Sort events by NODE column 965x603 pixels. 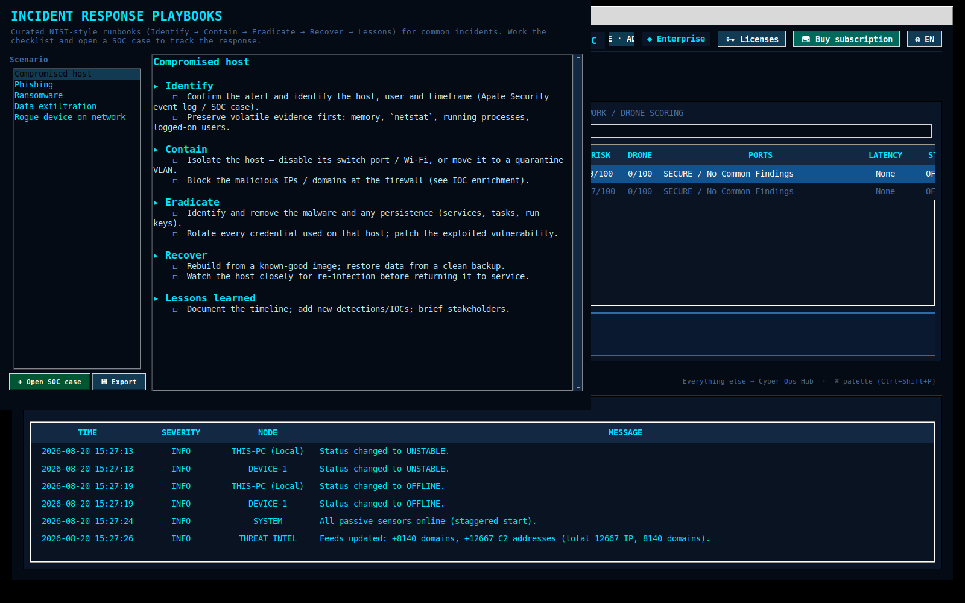tap(268, 432)
